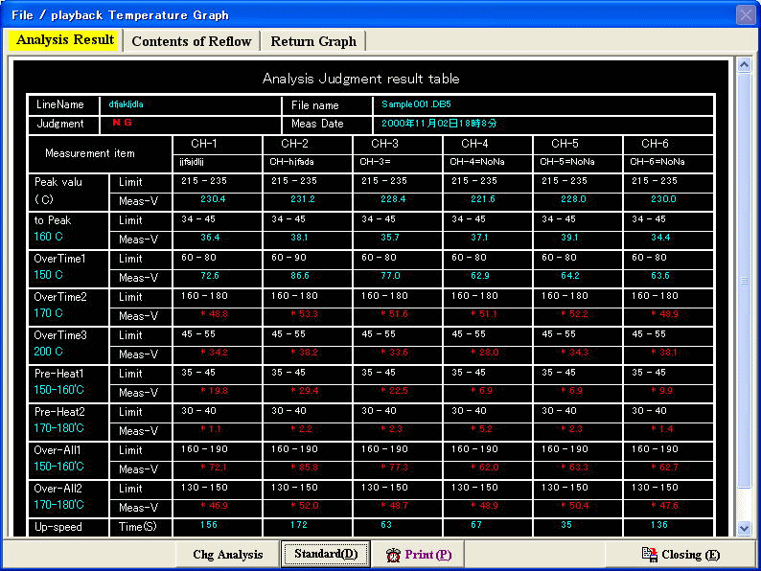This screenshot has width=761, height=571.
Task: Click the Analysis Judgment result table title
Action: 360,79
